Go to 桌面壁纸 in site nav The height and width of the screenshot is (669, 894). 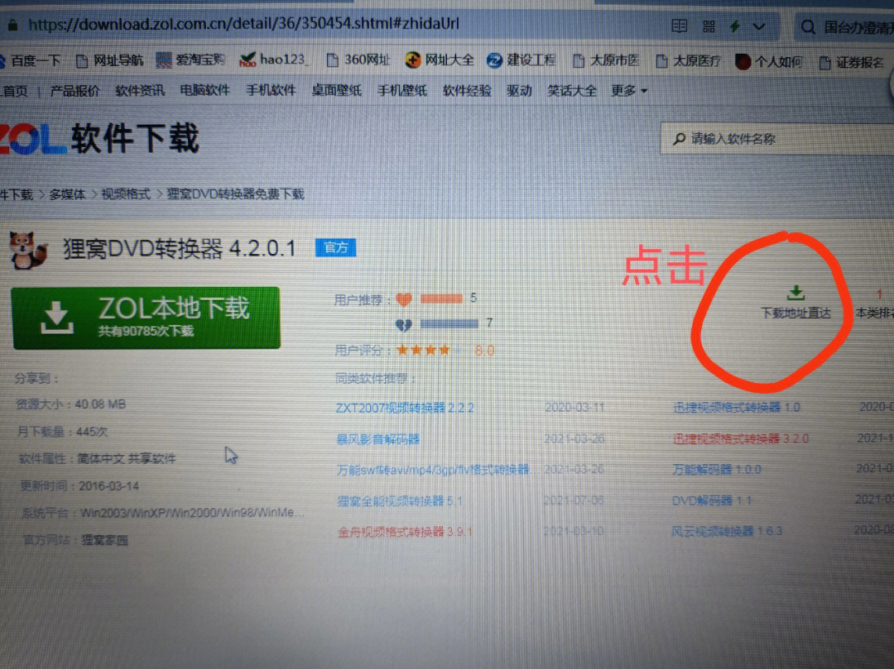336,90
